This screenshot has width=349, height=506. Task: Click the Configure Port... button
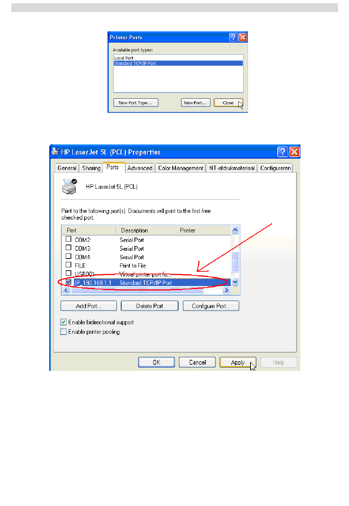pos(211,306)
